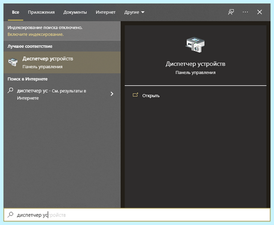Click the magnifier icon beside web result
The image size is (274, 225).
[11, 90]
